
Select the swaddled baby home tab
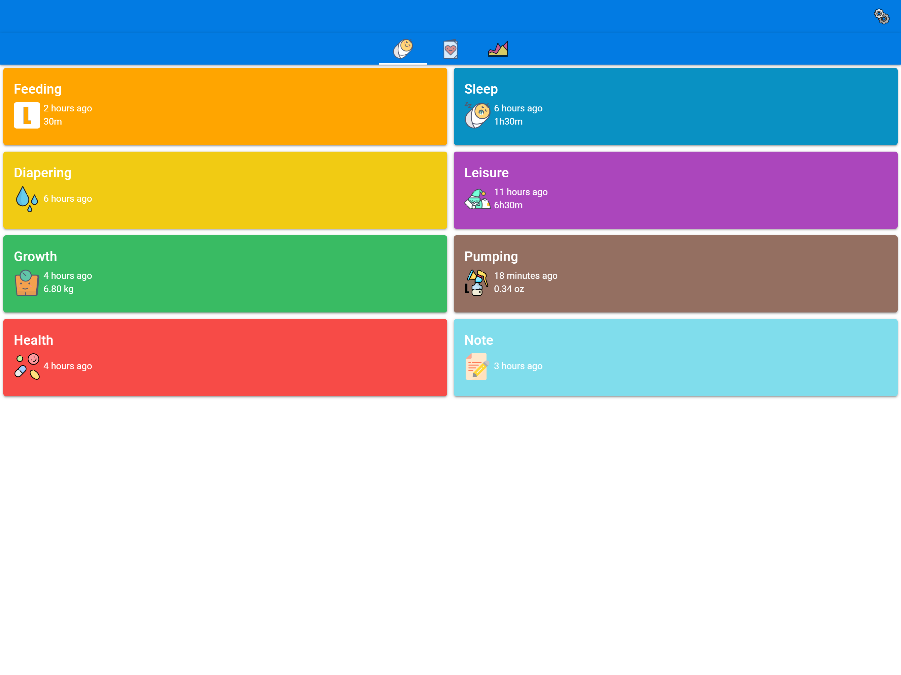403,49
